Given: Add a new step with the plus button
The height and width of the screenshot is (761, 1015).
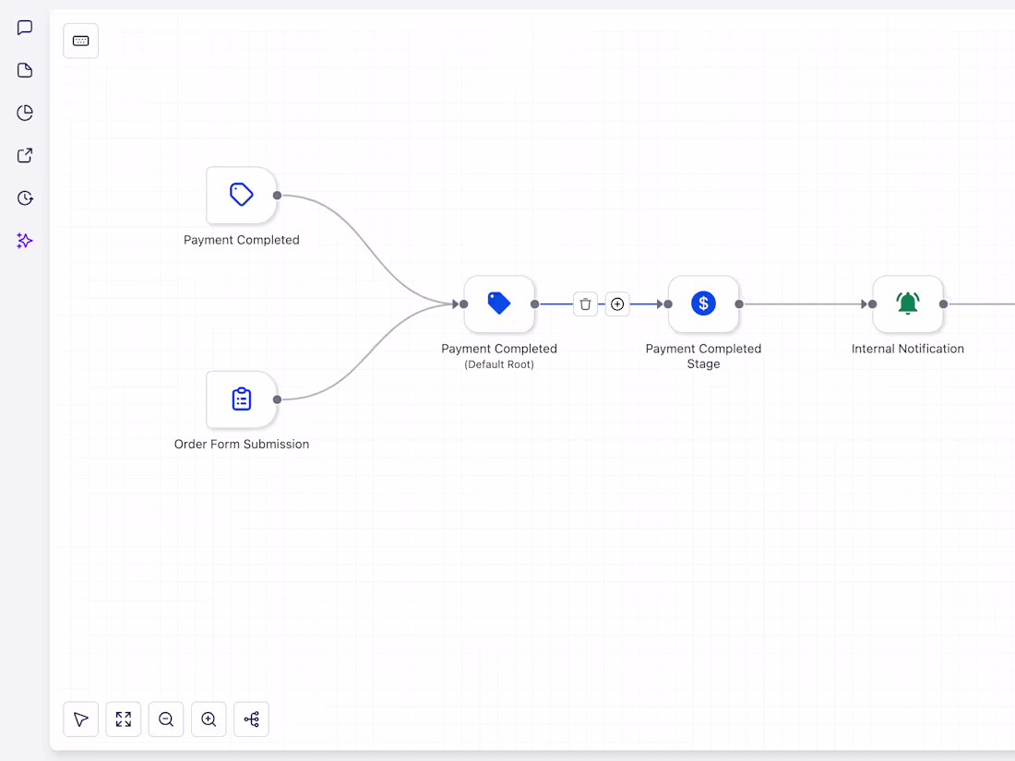Looking at the screenshot, I should tap(617, 303).
